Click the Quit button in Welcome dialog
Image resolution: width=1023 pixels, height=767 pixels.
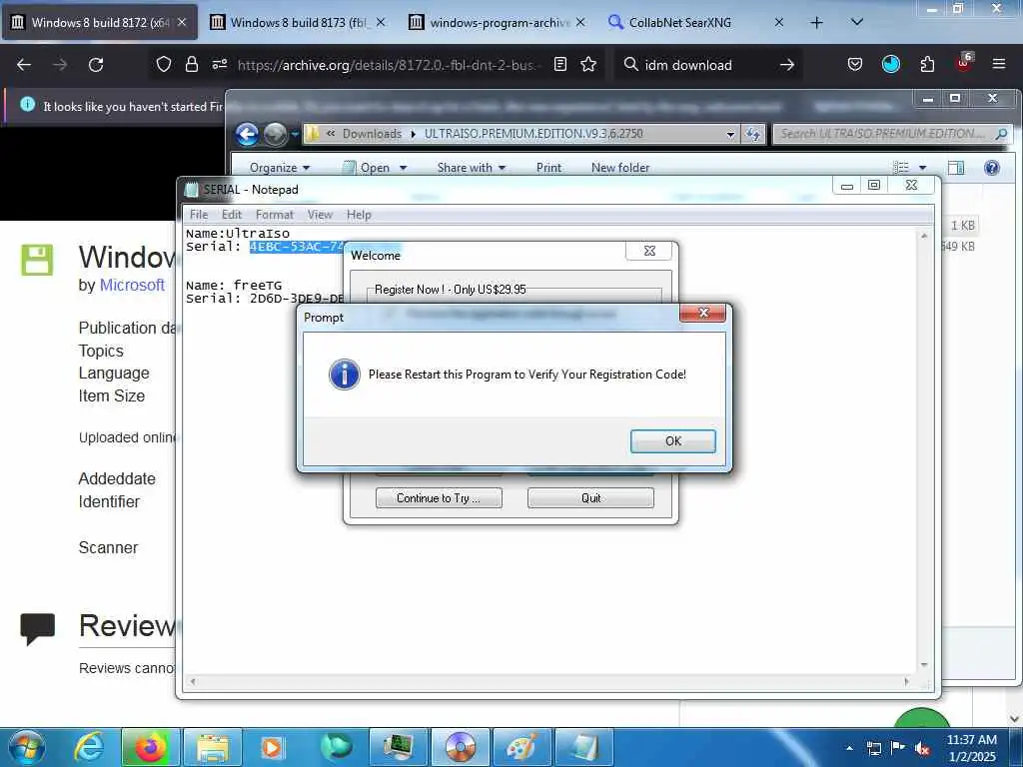click(x=590, y=497)
